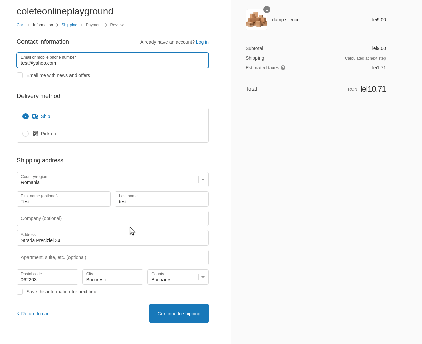The image size is (422, 344).
Task: Select the Pick up radio button
Action: tap(26, 133)
